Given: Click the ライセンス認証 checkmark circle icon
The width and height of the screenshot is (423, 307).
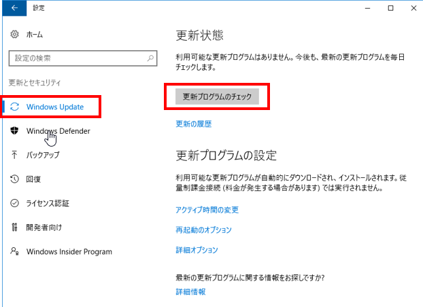Looking at the screenshot, I should [14, 203].
